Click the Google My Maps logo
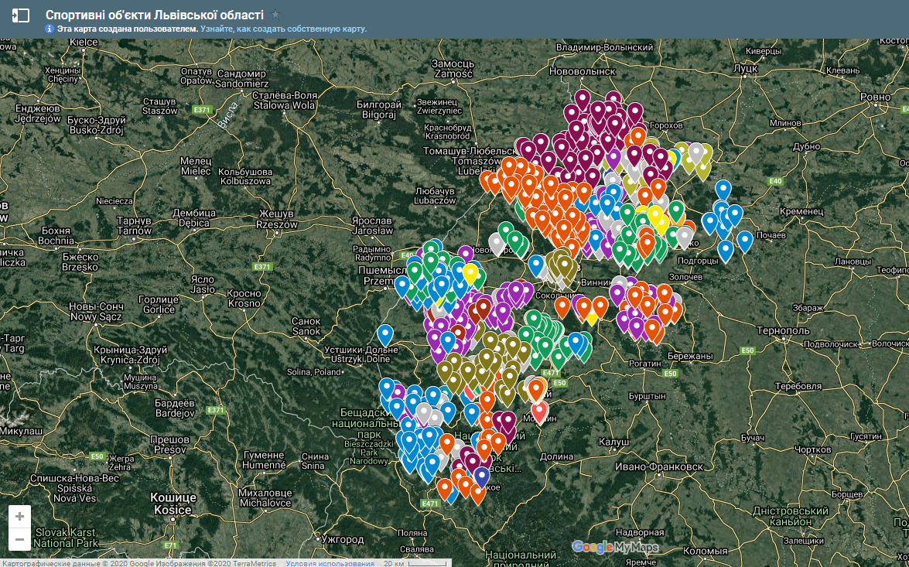Screen dimensions: 909x567 [615, 548]
